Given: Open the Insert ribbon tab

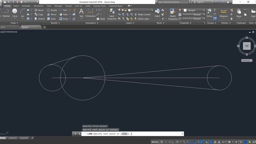Looking at the screenshot, I should tap(16, 6).
